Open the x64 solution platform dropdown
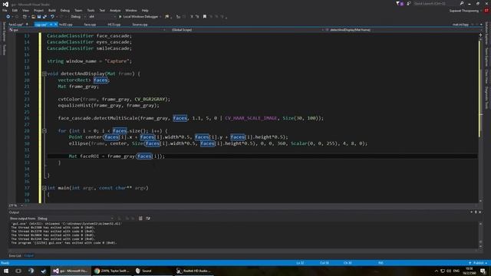 [102, 17]
